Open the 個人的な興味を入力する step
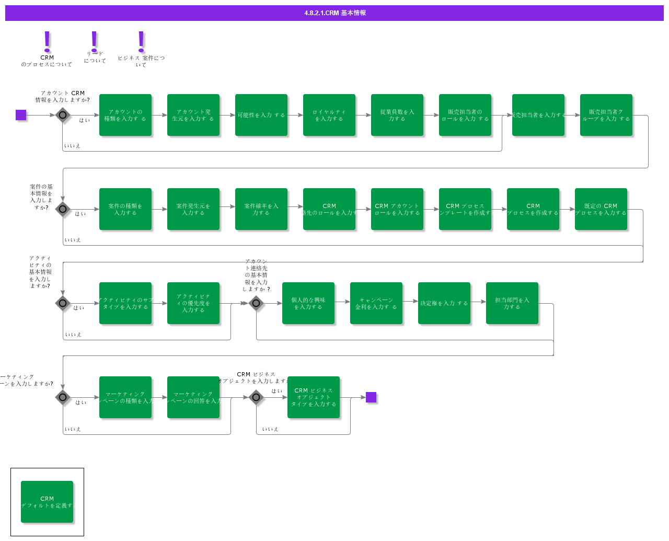Viewport: 669px width, 541px height. click(x=308, y=303)
